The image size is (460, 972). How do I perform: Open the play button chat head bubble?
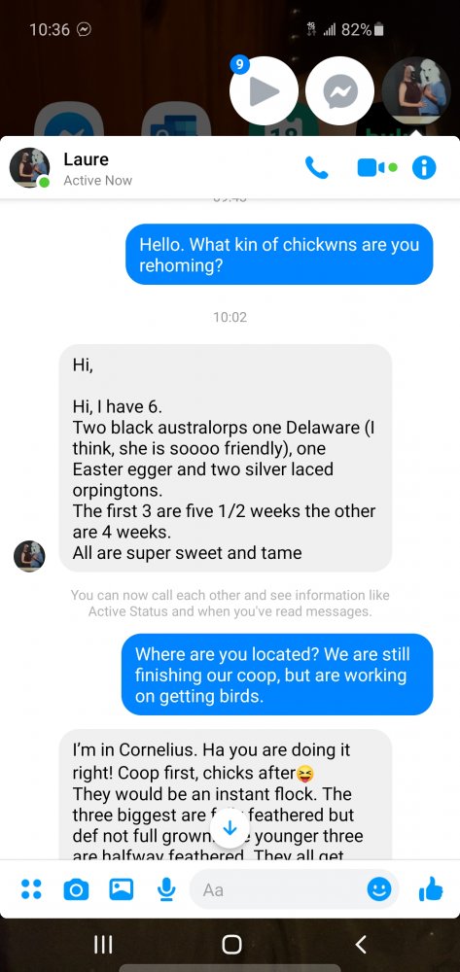pos(264,91)
